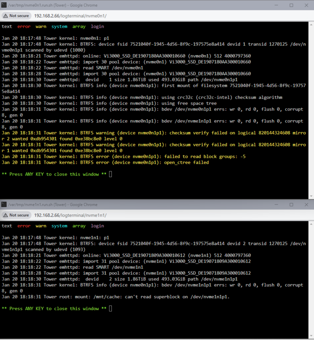Image resolution: width=314 pixels, height=340 pixels.
Task: Click 'devid 1 size 1.86TiB' log line
Action: [x=119, y=80]
